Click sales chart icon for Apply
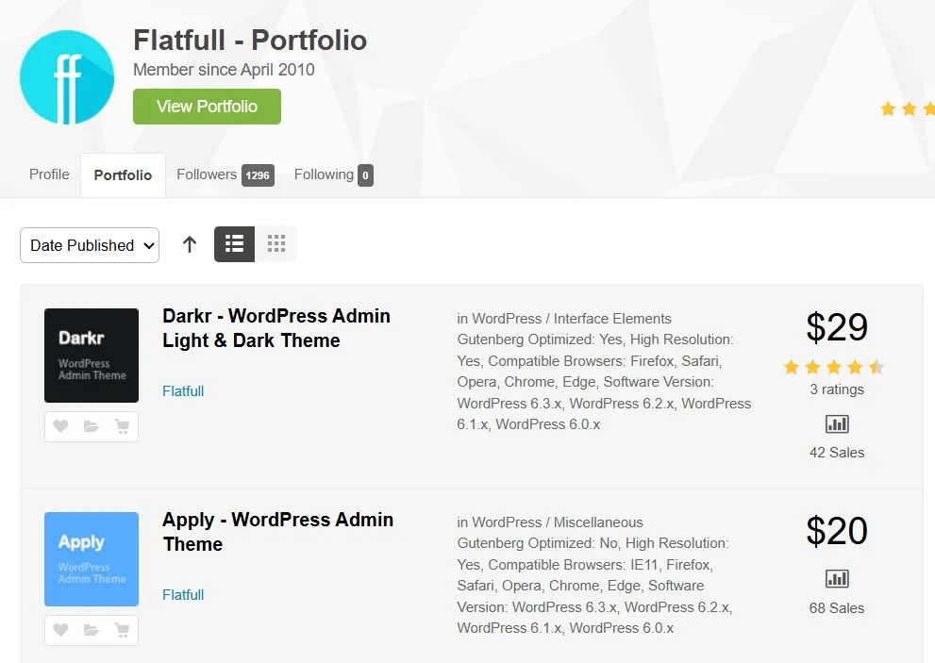The height and width of the screenshot is (663, 935). (837, 578)
